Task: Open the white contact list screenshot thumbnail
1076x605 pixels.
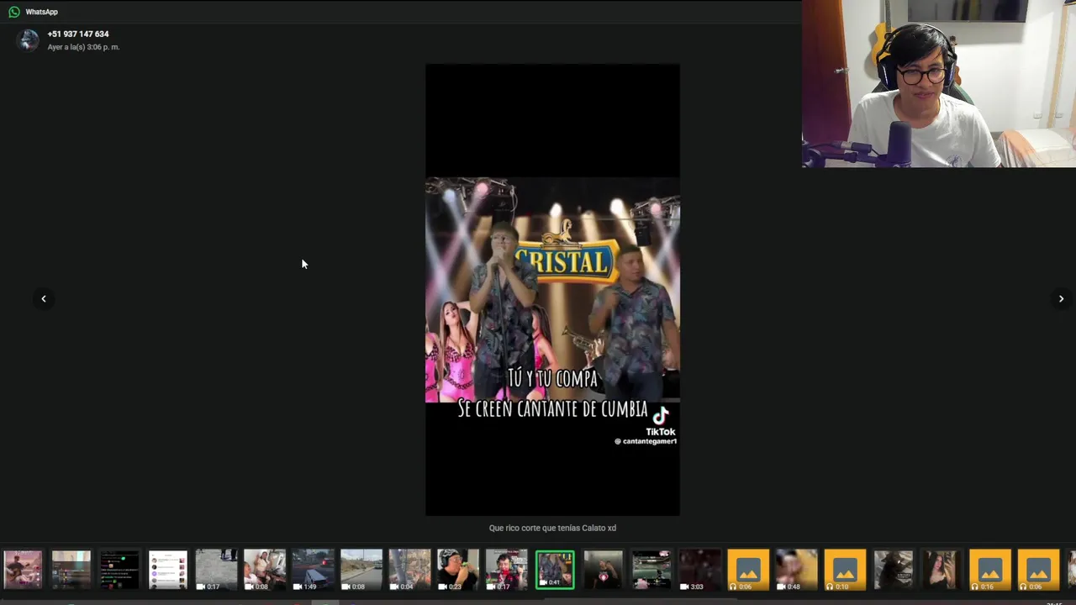Action: (x=168, y=570)
